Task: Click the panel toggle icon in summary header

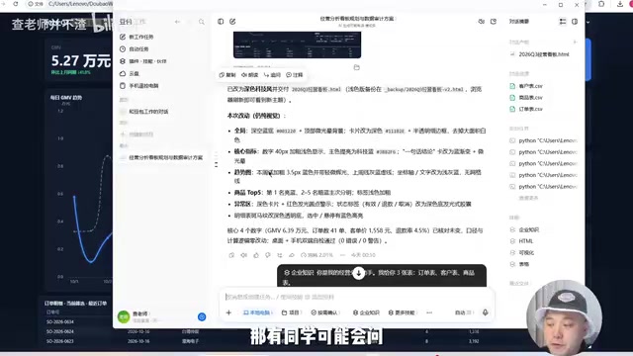Action: (575, 22)
